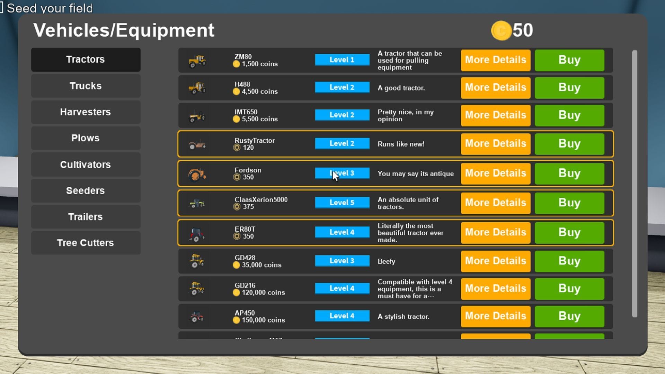This screenshot has width=665, height=374.
Task: Show More Details for GD216
Action: pyautogui.click(x=495, y=289)
